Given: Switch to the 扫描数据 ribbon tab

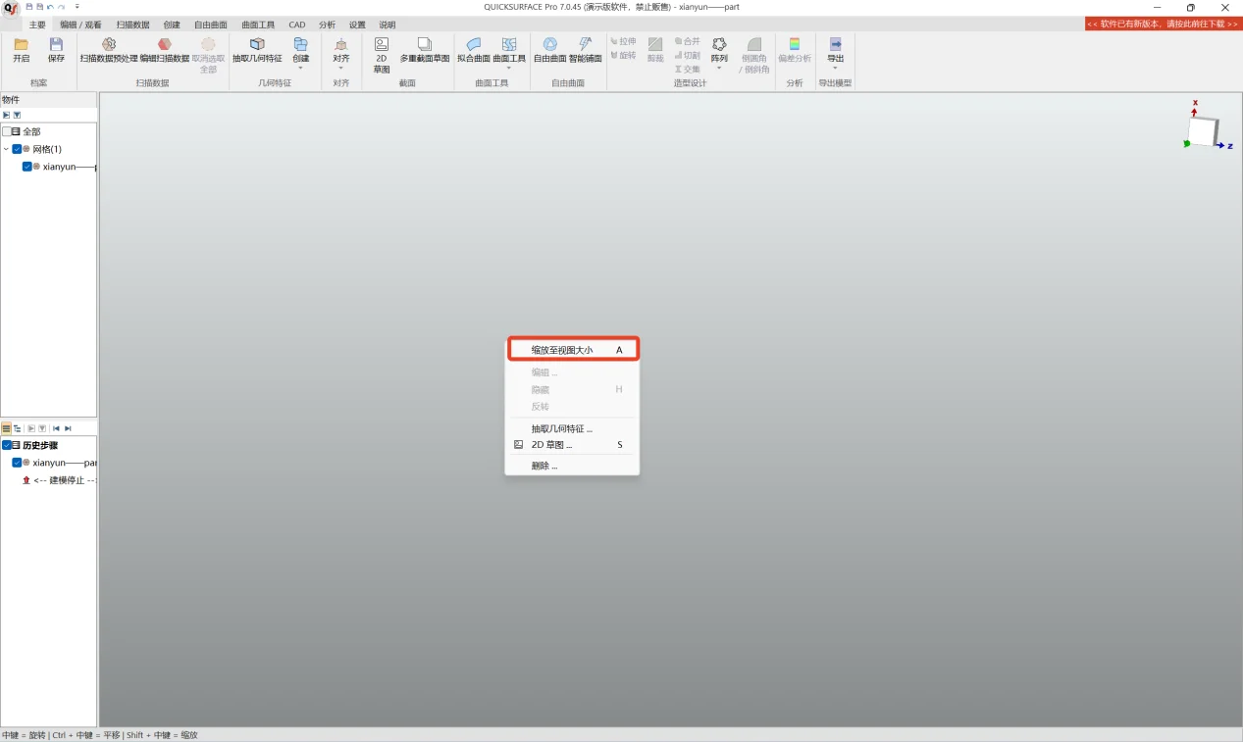Looking at the screenshot, I should click(x=132, y=25).
